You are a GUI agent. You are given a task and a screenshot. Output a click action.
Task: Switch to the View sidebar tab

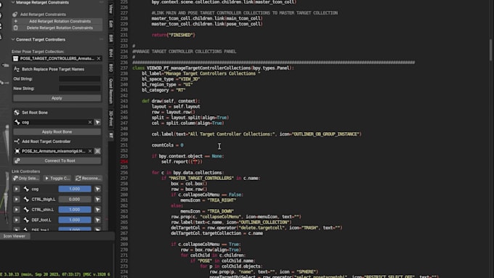pyautogui.click(x=111, y=9)
